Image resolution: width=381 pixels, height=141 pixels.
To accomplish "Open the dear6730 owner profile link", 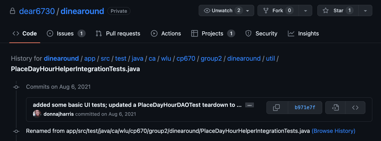I will [x=37, y=11].
